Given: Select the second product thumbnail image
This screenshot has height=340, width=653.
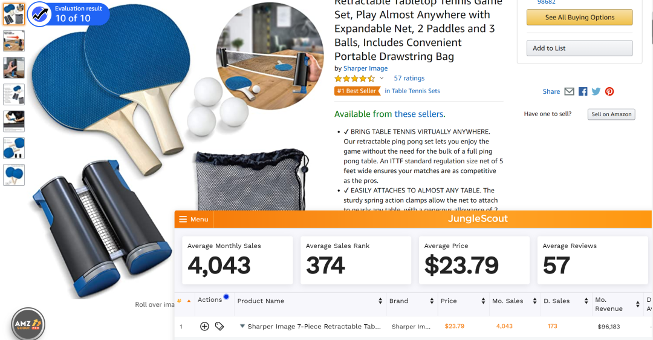Looking at the screenshot, I should (14, 41).
